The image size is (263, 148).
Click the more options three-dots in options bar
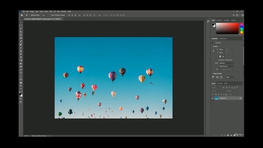coord(99,15)
